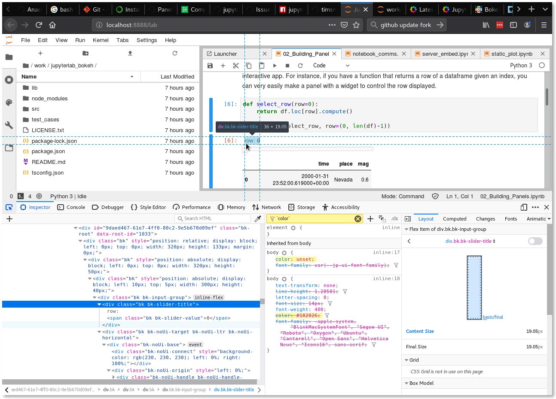The width and height of the screenshot is (556, 399).
Task: Interrupt the kernel with the stop icon
Action: pos(287,66)
